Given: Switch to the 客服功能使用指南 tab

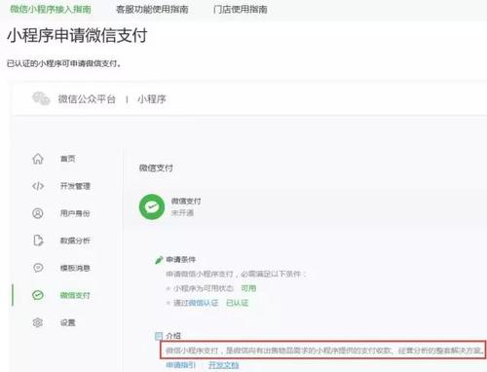Looking at the screenshot, I should tap(152, 9).
